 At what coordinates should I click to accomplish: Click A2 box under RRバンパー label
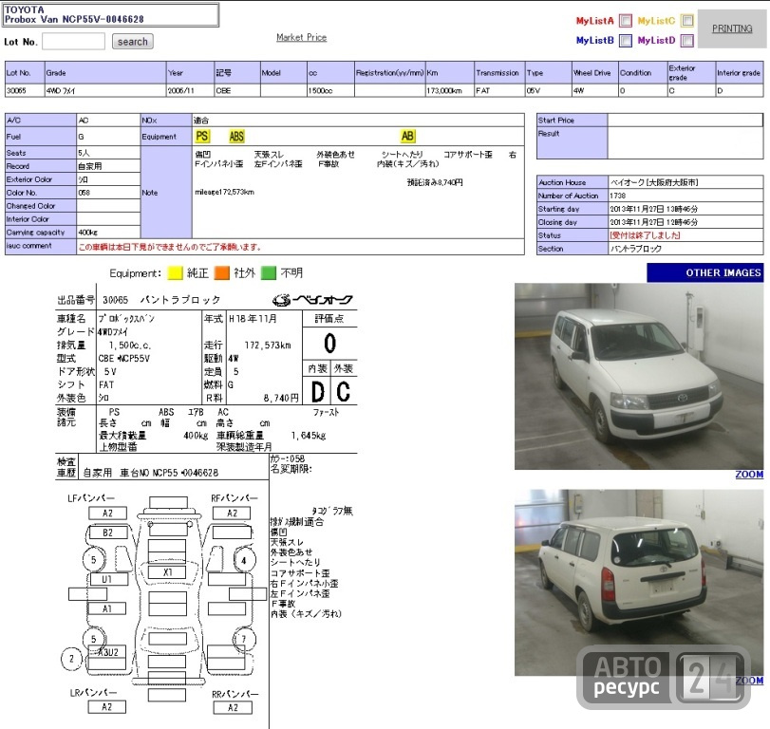coord(233,707)
